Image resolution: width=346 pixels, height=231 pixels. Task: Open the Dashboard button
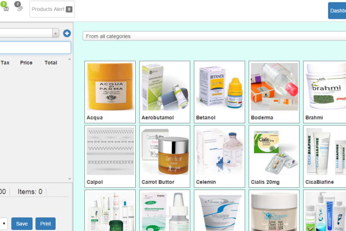(337, 10)
